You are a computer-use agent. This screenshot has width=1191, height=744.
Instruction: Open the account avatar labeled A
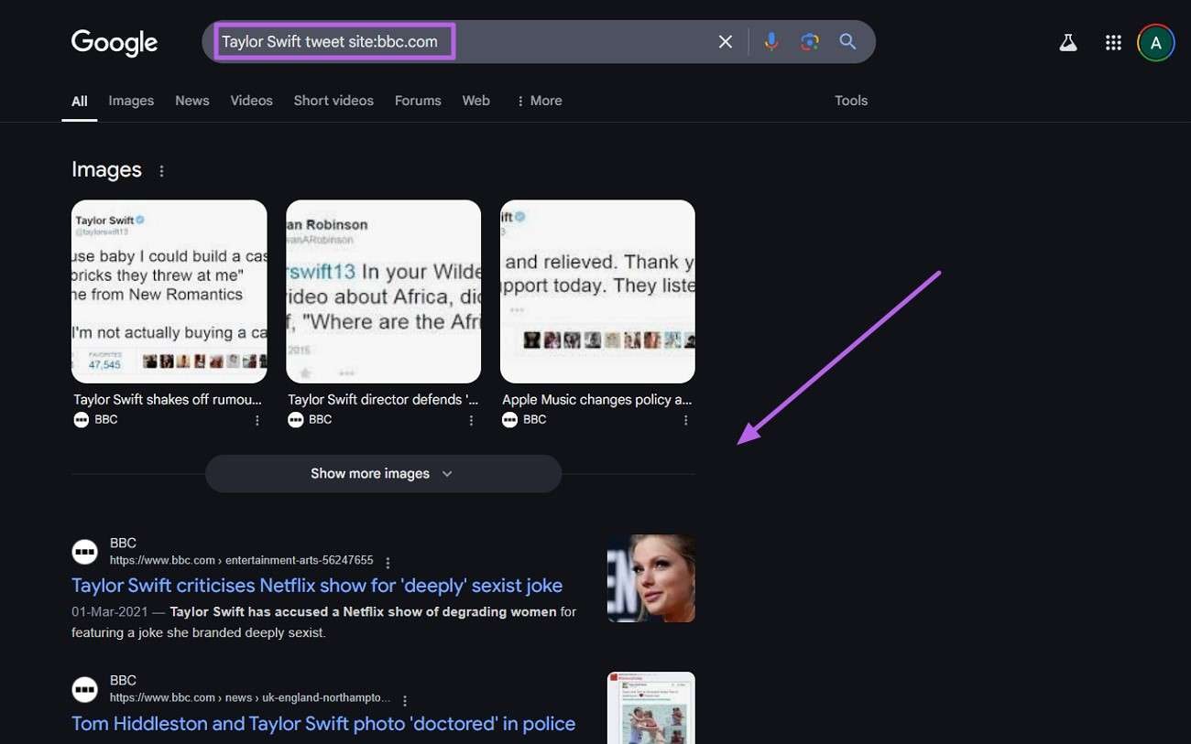coord(1156,43)
